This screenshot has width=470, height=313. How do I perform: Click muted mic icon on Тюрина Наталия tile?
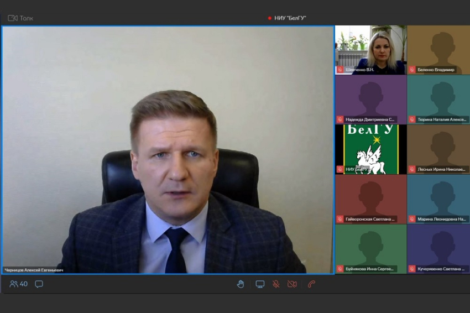click(412, 119)
